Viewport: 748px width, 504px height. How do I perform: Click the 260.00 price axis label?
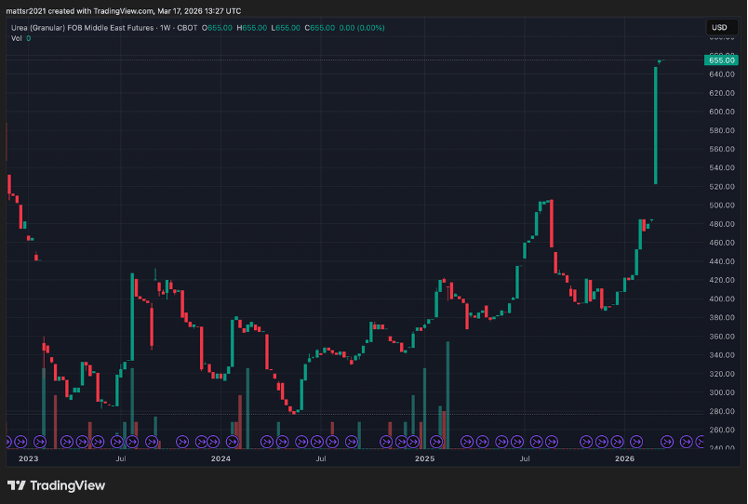722,430
